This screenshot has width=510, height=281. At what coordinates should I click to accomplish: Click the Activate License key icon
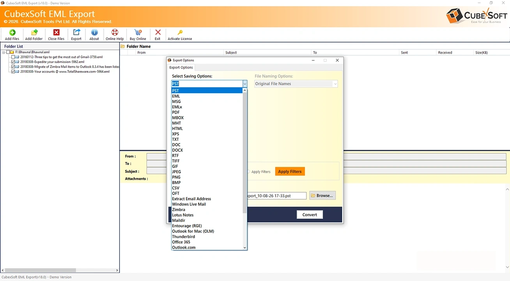[x=180, y=32]
